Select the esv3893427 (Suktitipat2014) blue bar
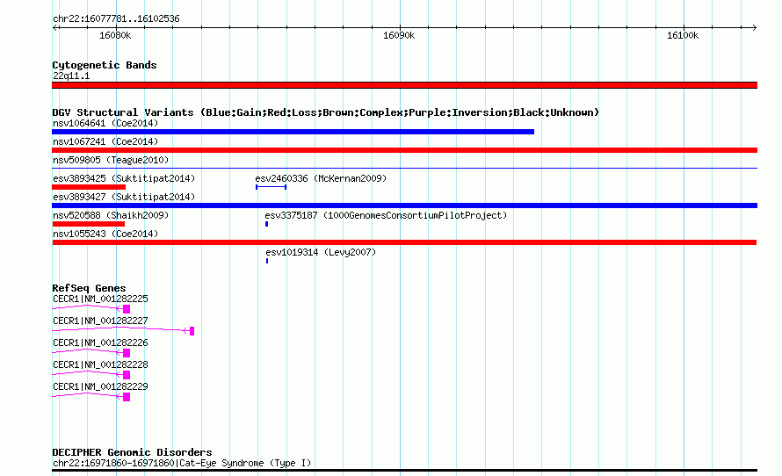Viewport: 782px width, 476px height. [x=404, y=206]
